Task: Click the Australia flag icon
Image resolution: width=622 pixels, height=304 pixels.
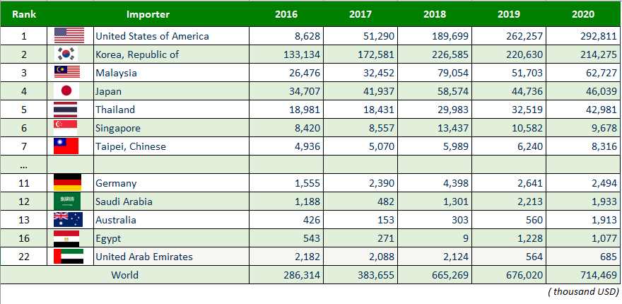Action: tap(69, 220)
